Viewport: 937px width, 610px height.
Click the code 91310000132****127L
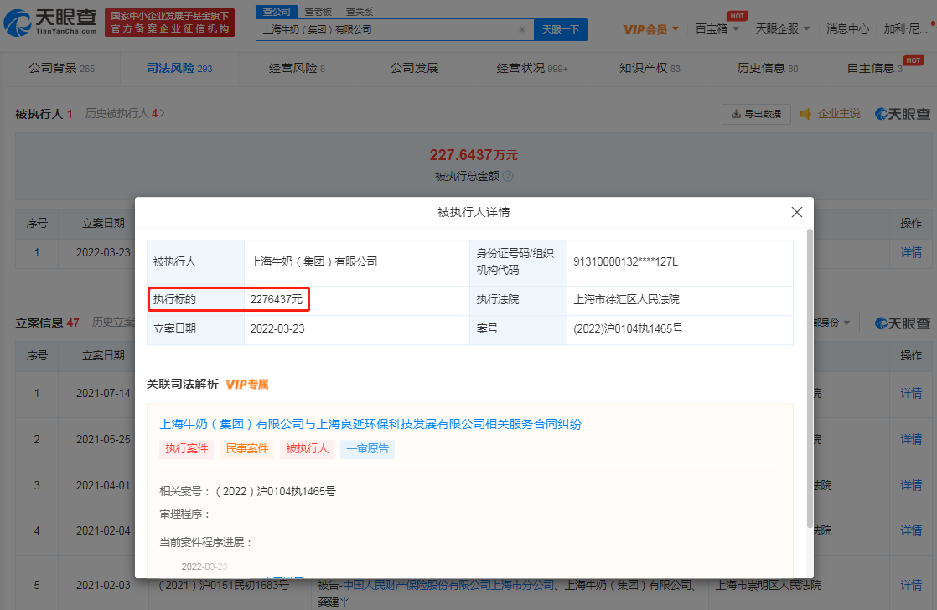point(626,261)
